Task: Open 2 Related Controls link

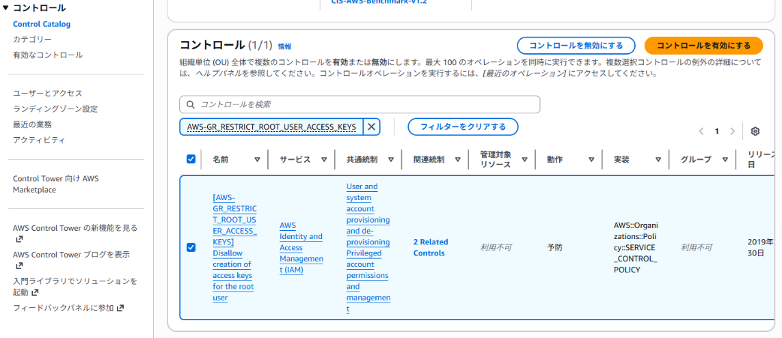Action: [x=431, y=247]
